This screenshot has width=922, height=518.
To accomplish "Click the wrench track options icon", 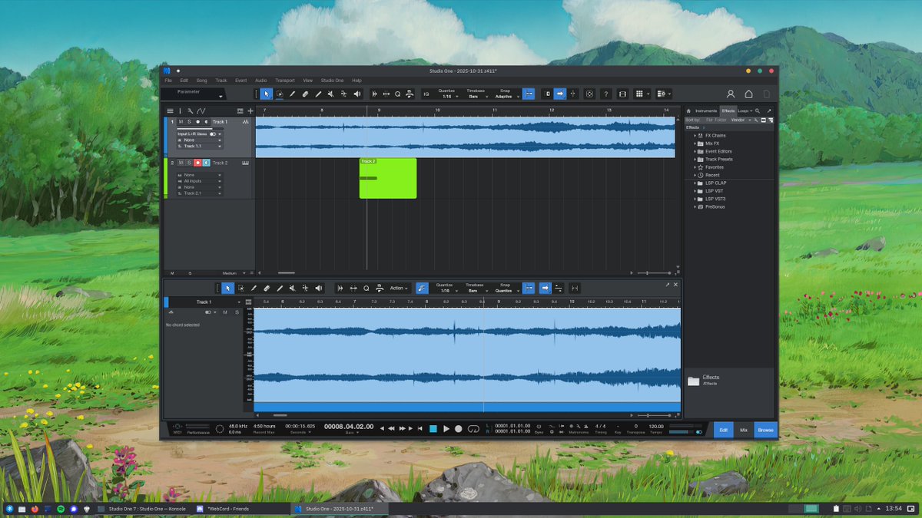I will click(191, 111).
